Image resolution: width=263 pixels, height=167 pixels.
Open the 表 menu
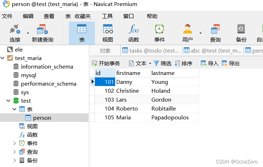(68, 16)
